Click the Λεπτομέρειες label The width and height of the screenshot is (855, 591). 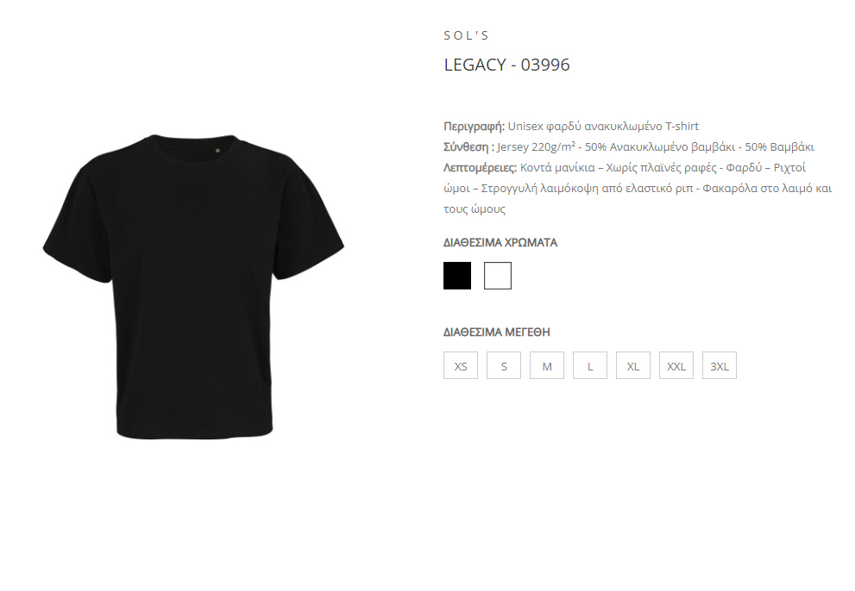pos(480,168)
